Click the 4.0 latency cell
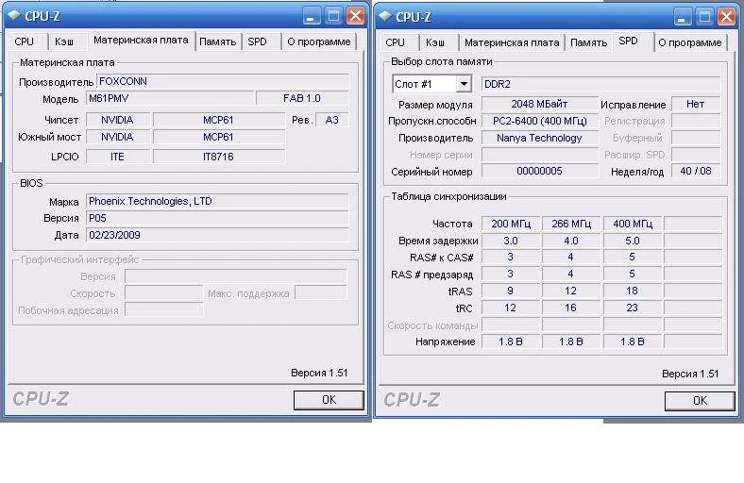Image resolution: width=744 pixels, height=483 pixels. tap(571, 241)
